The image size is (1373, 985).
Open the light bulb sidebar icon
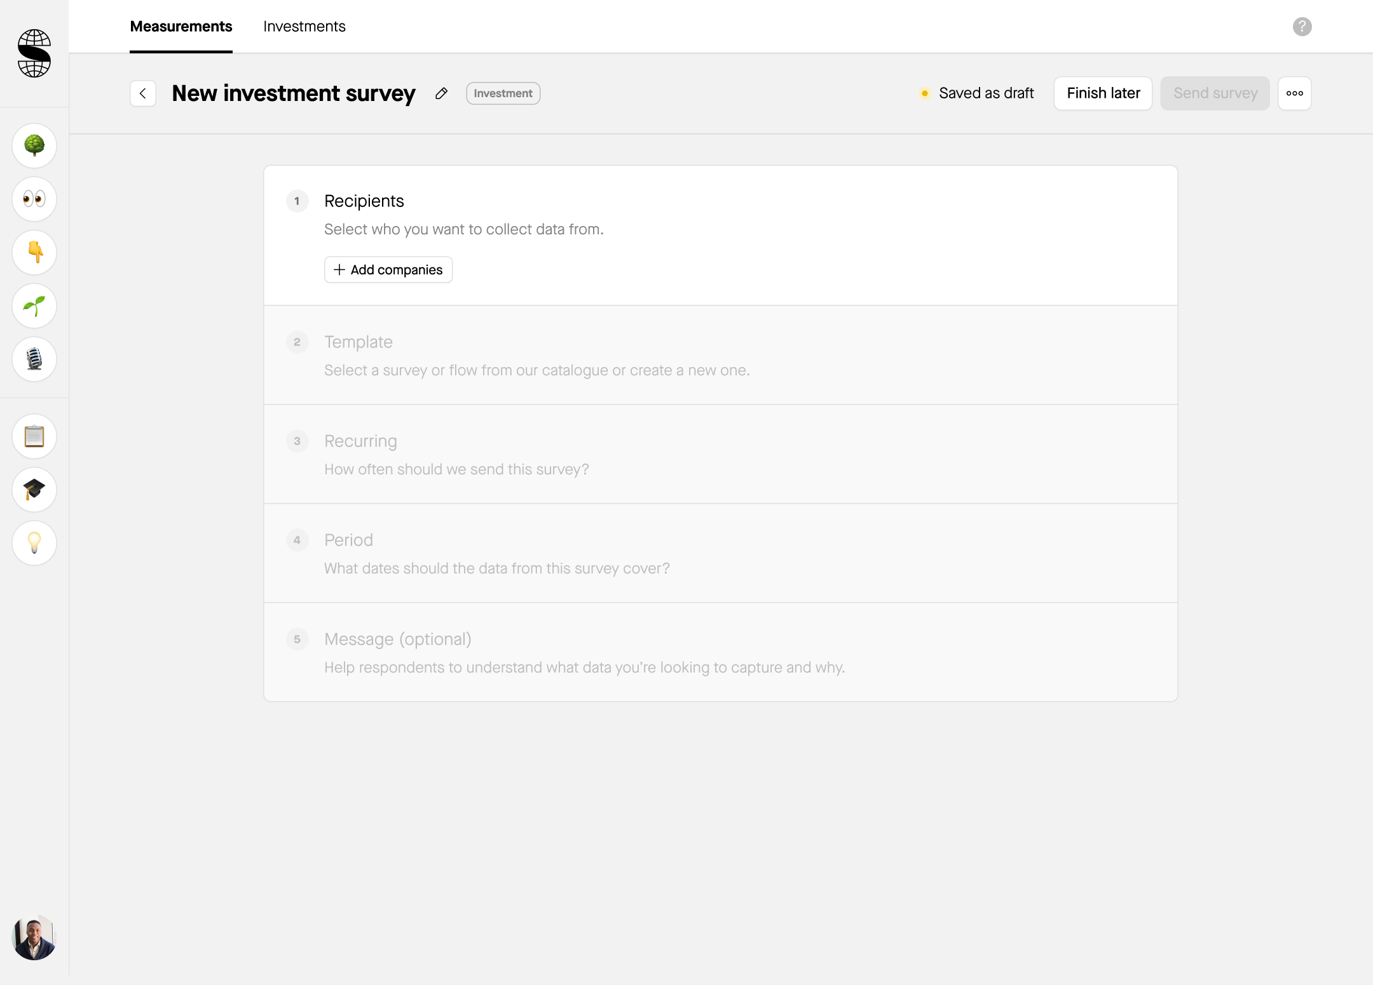pyautogui.click(x=34, y=543)
